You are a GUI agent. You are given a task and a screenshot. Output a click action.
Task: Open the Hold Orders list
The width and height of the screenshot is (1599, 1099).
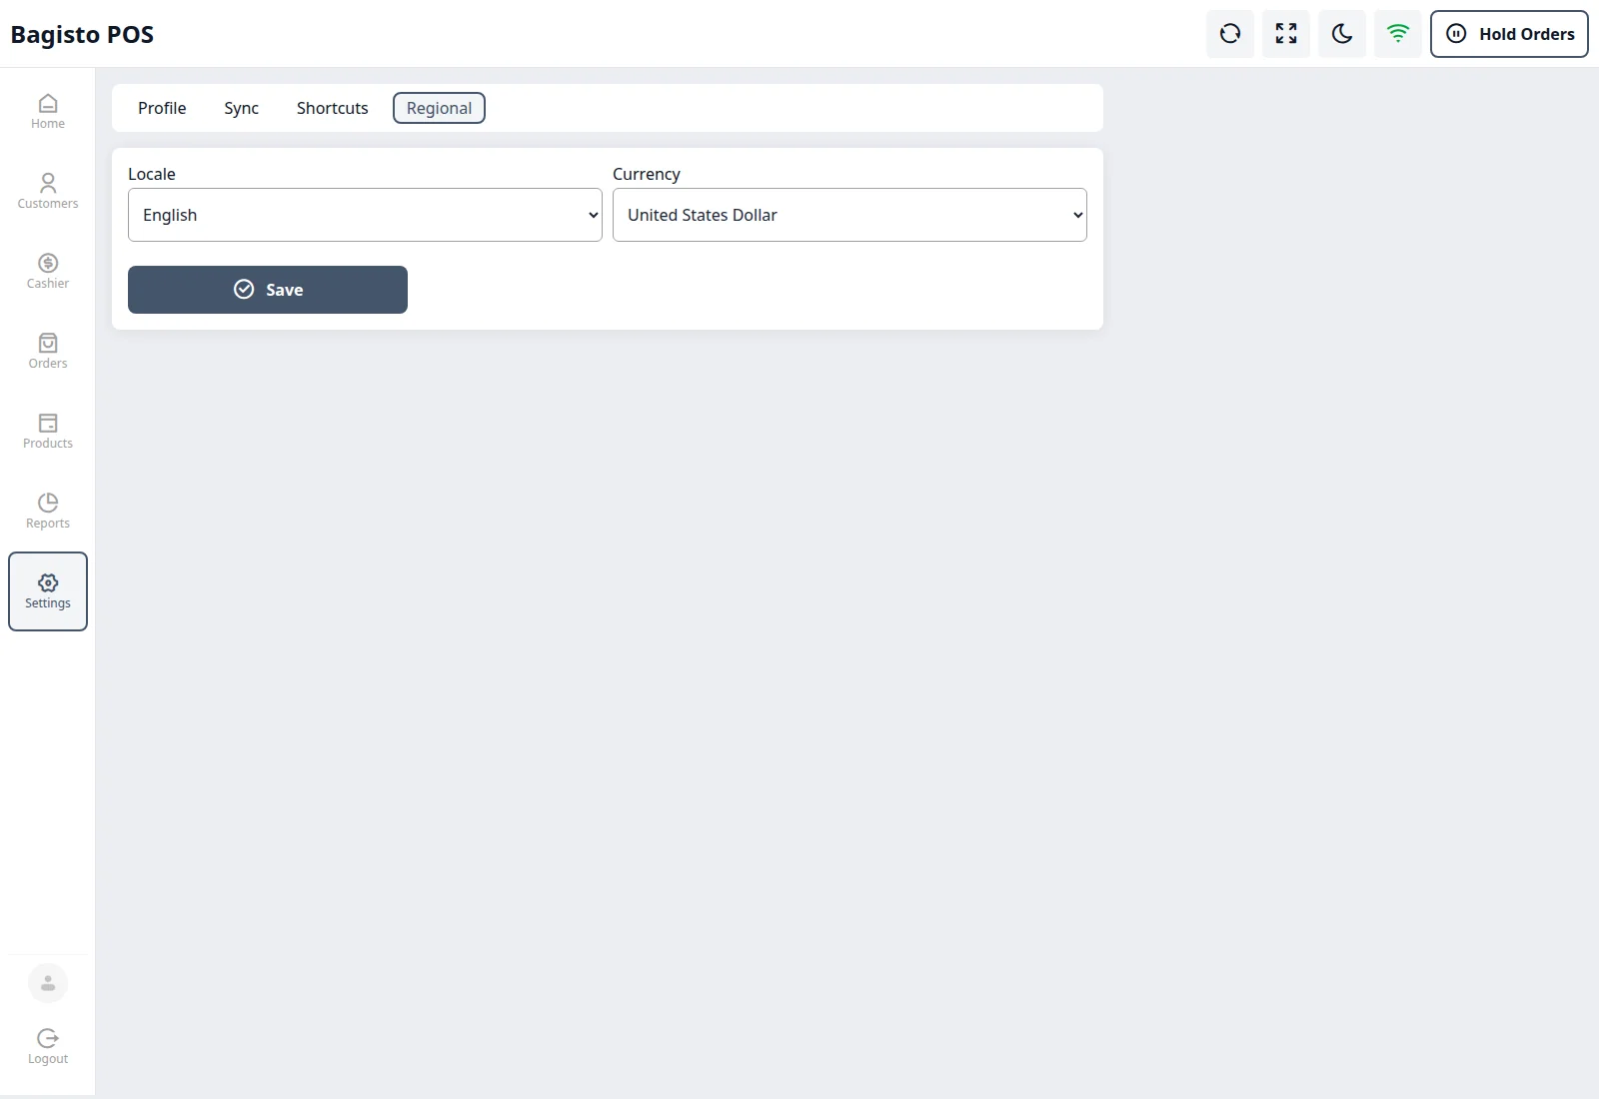click(1509, 34)
